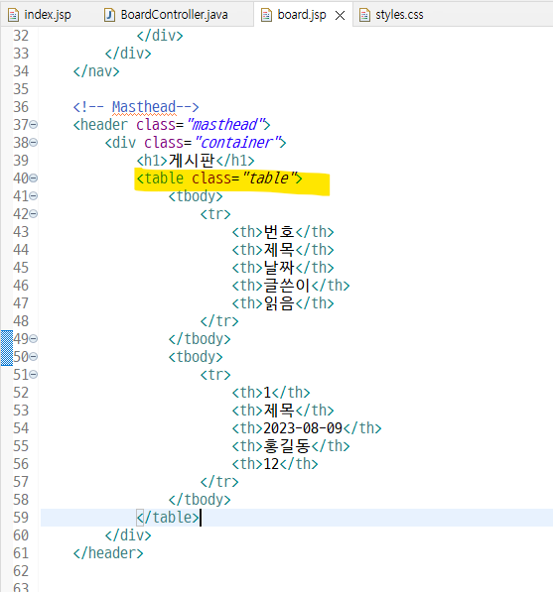Screen dimensions: 553x592
Task: Click the closing </div> on line 33
Action: tap(128, 54)
